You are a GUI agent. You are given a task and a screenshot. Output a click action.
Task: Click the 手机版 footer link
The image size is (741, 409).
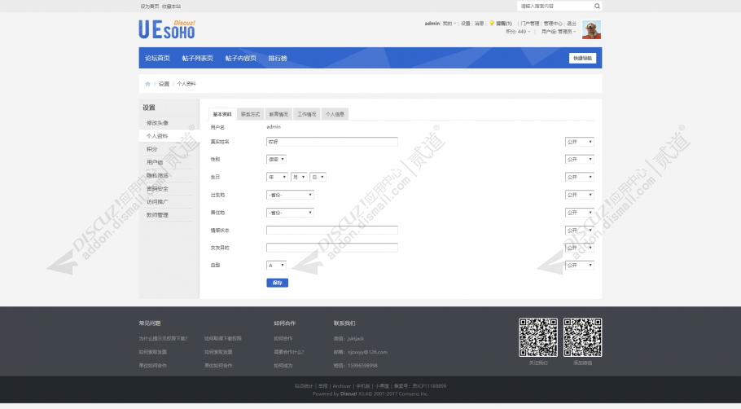(x=363, y=386)
